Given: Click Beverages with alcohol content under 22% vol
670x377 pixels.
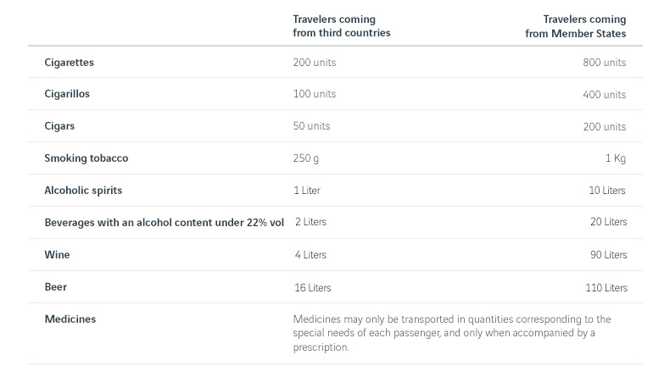Looking at the screenshot, I should (164, 222).
